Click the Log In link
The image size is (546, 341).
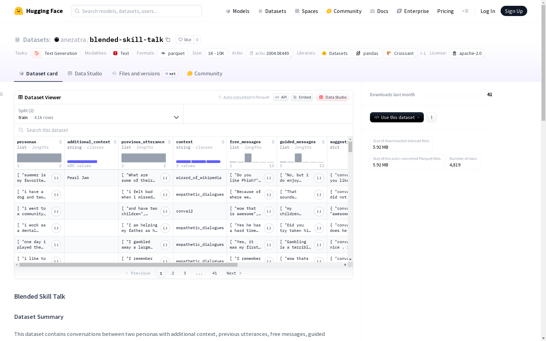488,11
